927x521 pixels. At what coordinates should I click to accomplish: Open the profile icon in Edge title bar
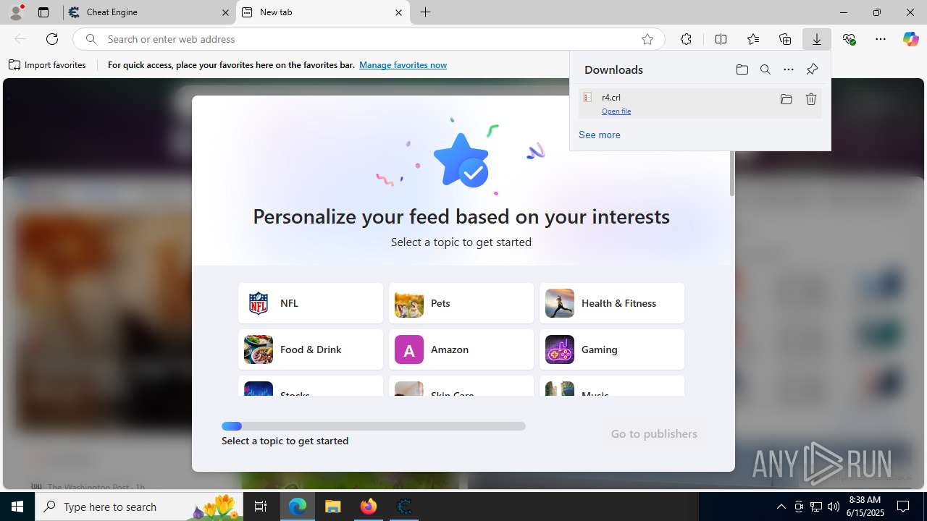pyautogui.click(x=16, y=12)
